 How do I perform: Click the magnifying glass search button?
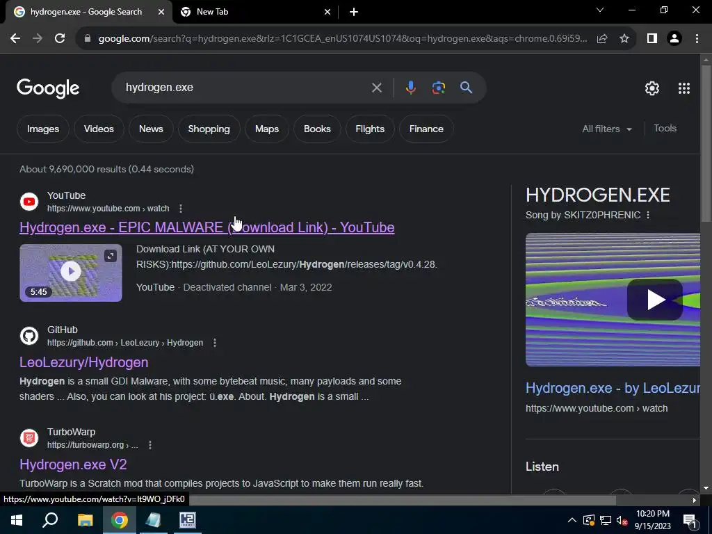466,88
